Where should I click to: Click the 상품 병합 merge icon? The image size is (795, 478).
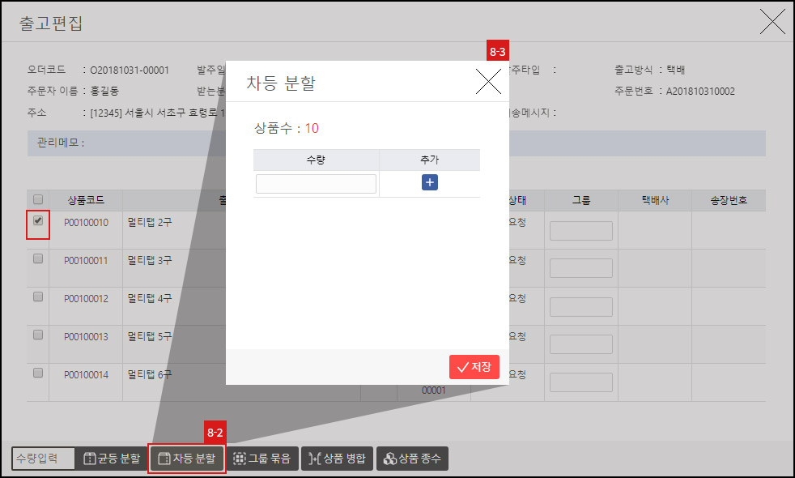pyautogui.click(x=337, y=458)
